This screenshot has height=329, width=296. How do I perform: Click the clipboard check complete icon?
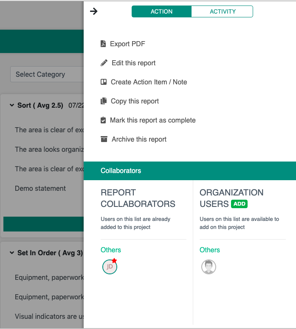(103, 120)
